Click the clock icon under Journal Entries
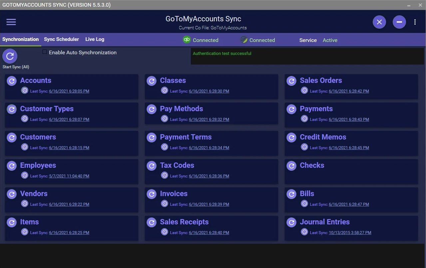 304,232
